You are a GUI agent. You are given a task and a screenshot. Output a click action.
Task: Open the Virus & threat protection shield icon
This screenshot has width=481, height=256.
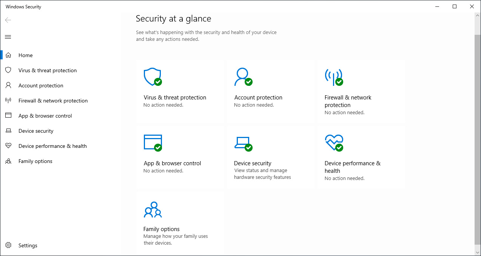click(153, 77)
